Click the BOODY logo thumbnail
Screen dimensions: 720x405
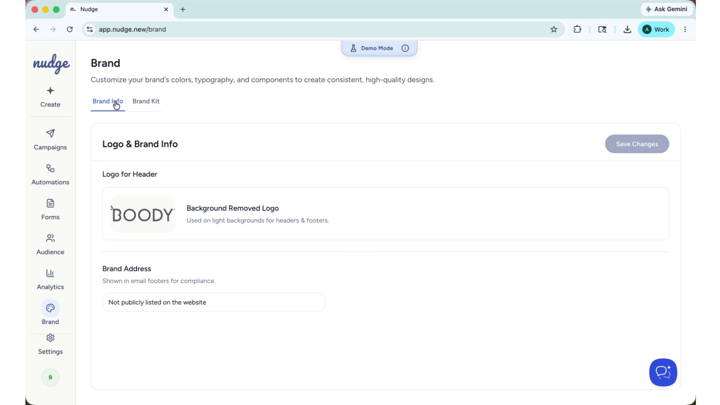(x=142, y=214)
